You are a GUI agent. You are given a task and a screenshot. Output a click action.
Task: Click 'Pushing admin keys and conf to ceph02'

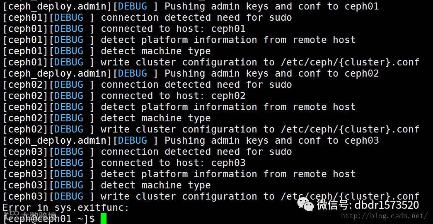click(x=271, y=73)
